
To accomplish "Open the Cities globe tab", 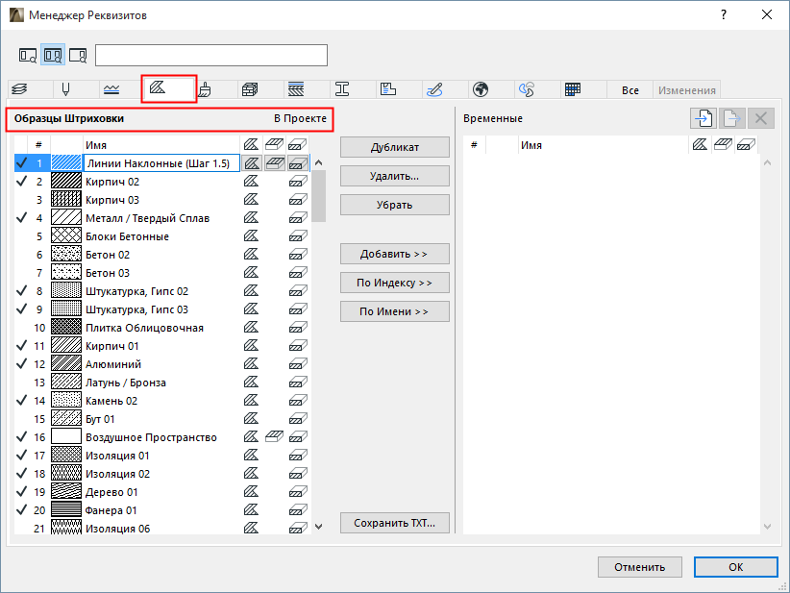I will pos(481,89).
